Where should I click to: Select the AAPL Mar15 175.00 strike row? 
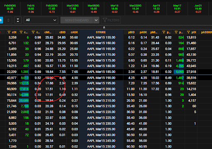tap(101, 60)
